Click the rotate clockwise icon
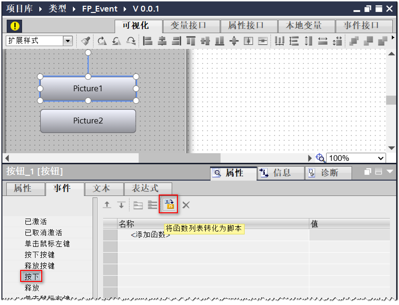Viewport: 399px width, 305px height. click(102, 41)
